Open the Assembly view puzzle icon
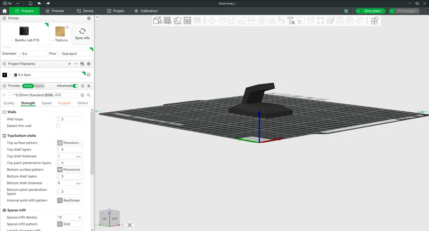Viewport: 429px width, 231px height. [375, 21]
